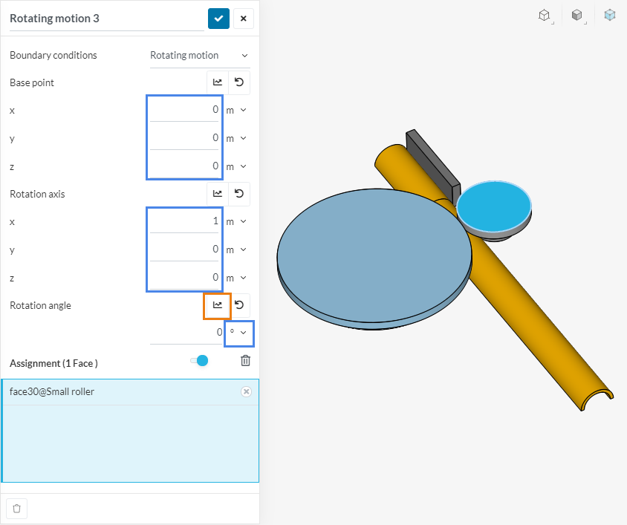Reset the Rotation axis values
This screenshot has width=627, height=525.
[239, 194]
